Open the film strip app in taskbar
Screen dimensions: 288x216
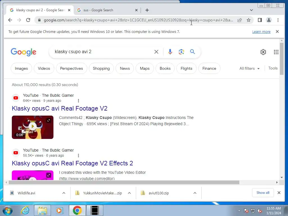pyautogui.click(x=95, y=210)
